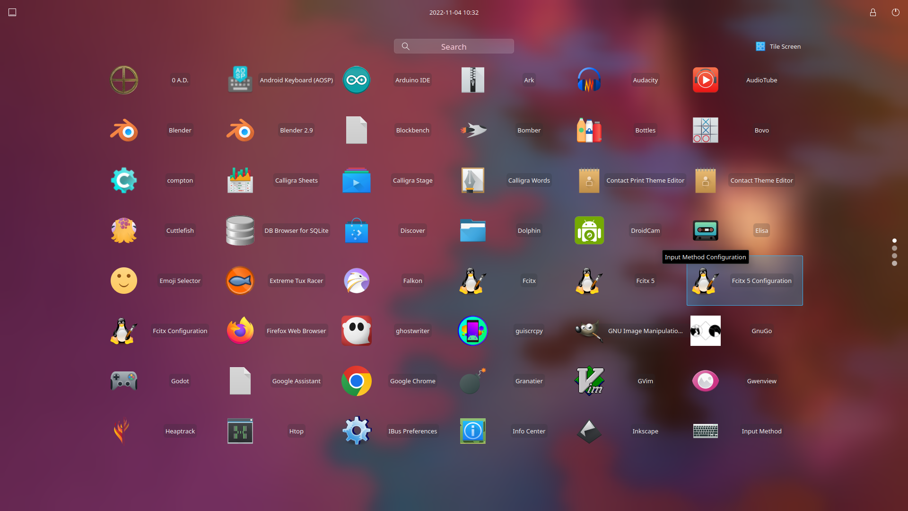Go to the second page indicator dot

(x=894, y=248)
